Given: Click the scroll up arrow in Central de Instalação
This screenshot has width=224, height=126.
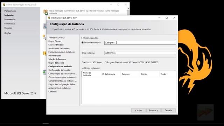Looking at the screenshot, I should [x=128, y=9].
